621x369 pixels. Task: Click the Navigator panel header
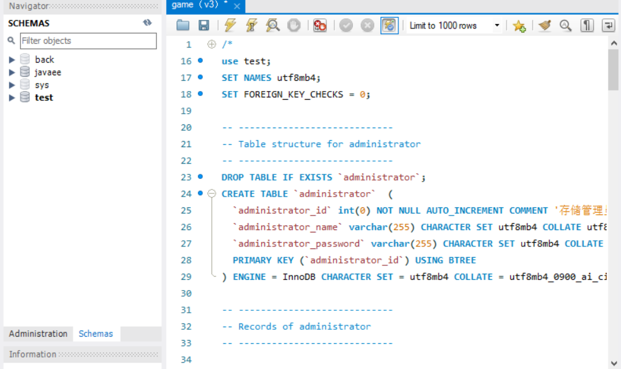[82, 6]
